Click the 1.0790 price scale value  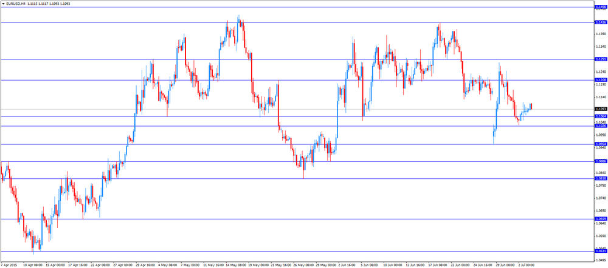[601, 186]
